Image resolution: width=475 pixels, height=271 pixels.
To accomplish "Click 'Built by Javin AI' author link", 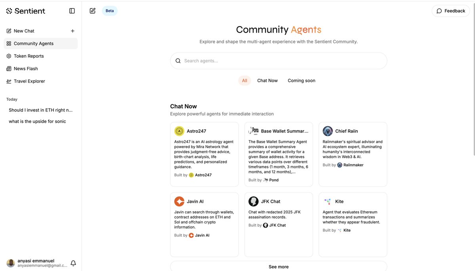I will [192, 235].
